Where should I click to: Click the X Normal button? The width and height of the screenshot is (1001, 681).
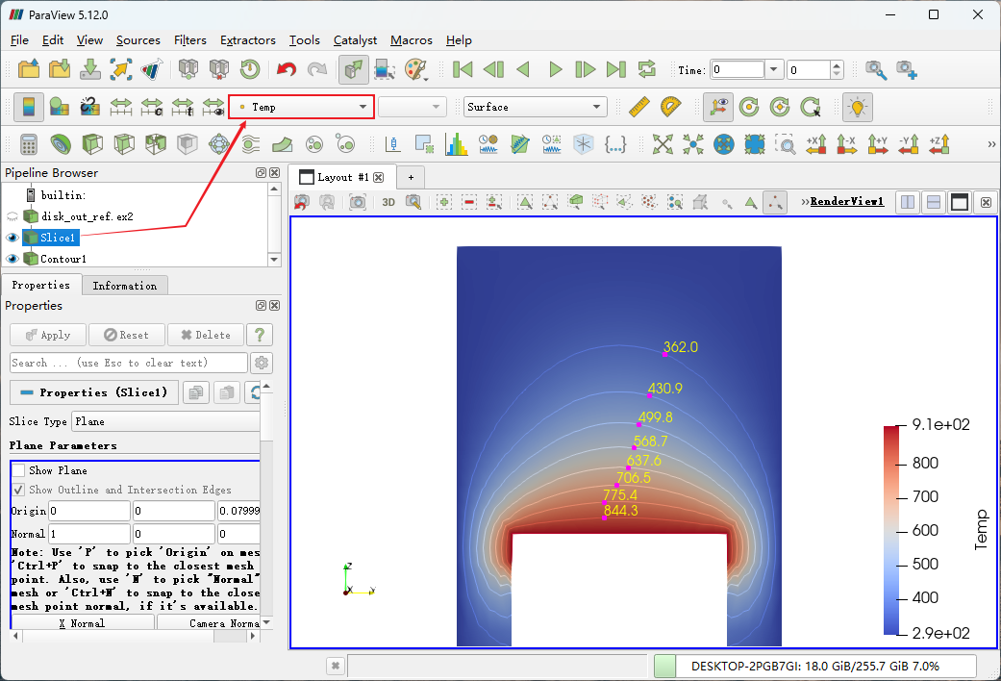[82, 623]
